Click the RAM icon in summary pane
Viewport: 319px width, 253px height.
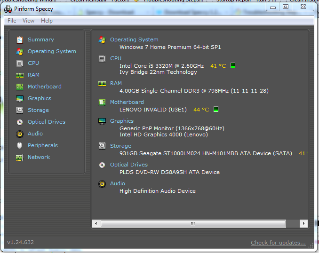click(x=102, y=84)
